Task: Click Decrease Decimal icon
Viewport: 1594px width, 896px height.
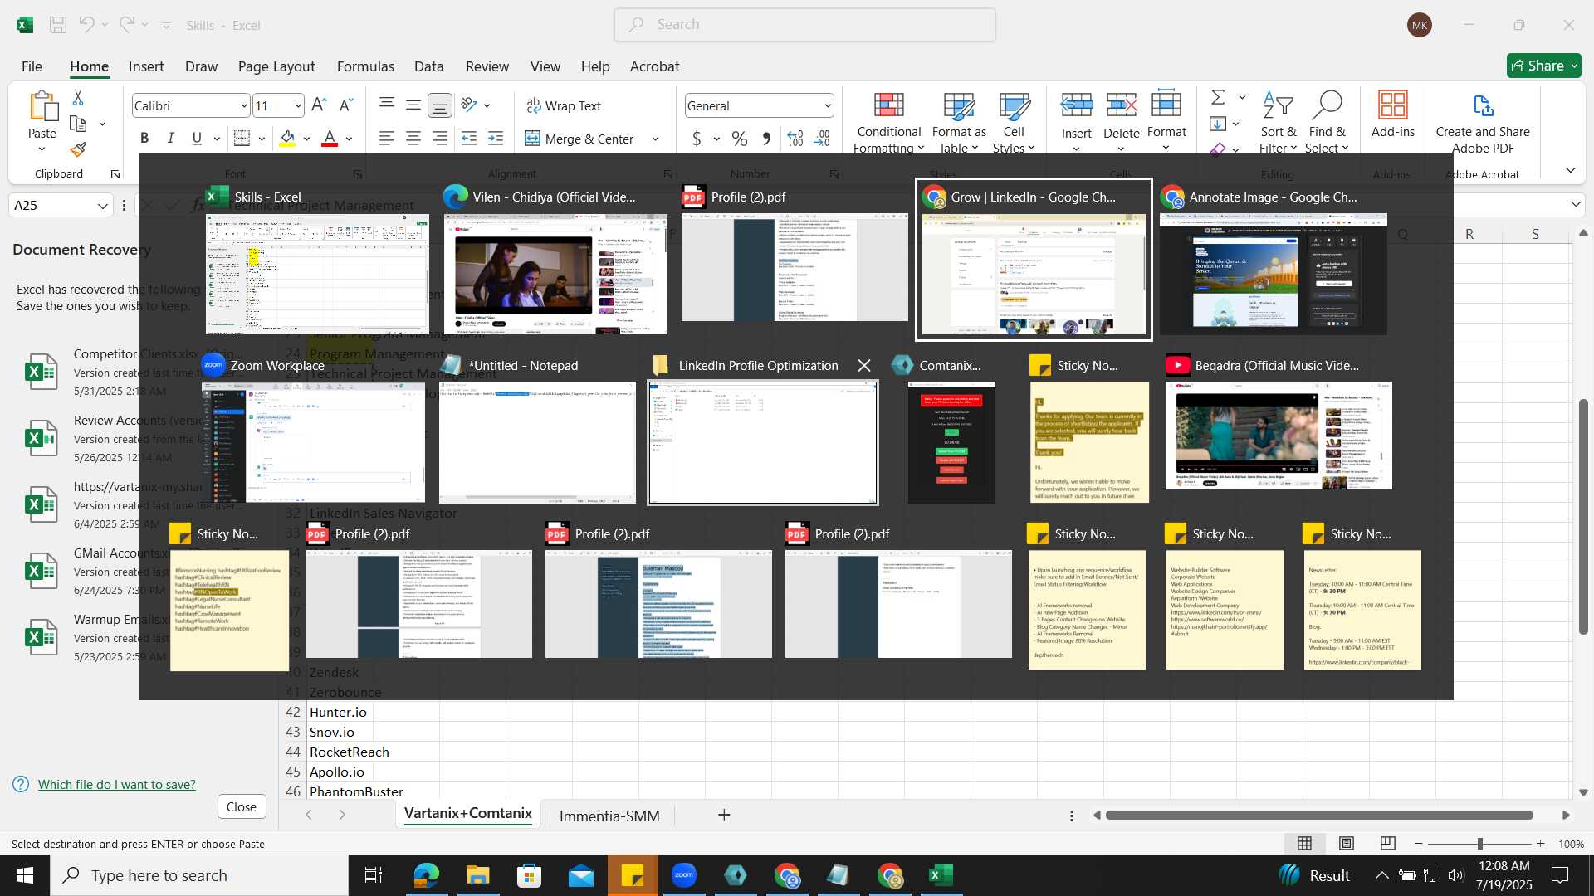Action: (822, 139)
